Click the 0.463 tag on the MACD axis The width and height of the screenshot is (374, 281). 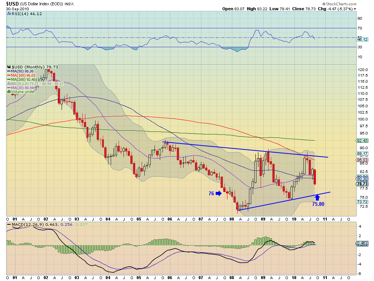tap(362, 243)
